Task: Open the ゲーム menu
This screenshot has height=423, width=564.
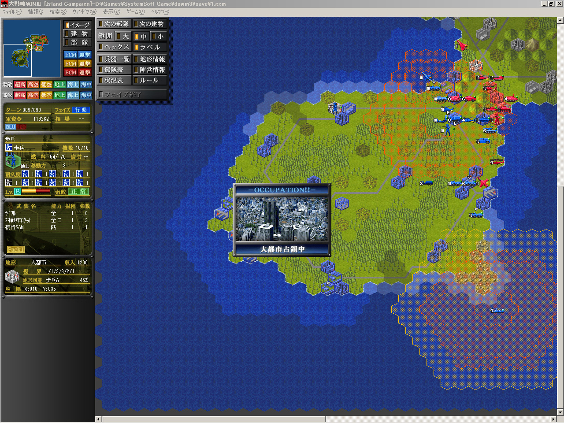Action: [136, 12]
